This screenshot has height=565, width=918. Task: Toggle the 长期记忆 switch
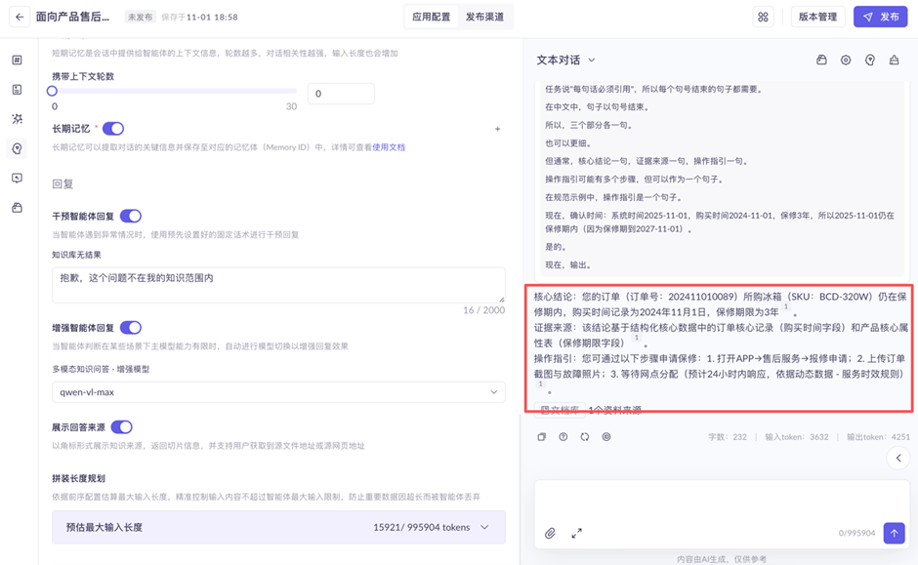pos(113,129)
